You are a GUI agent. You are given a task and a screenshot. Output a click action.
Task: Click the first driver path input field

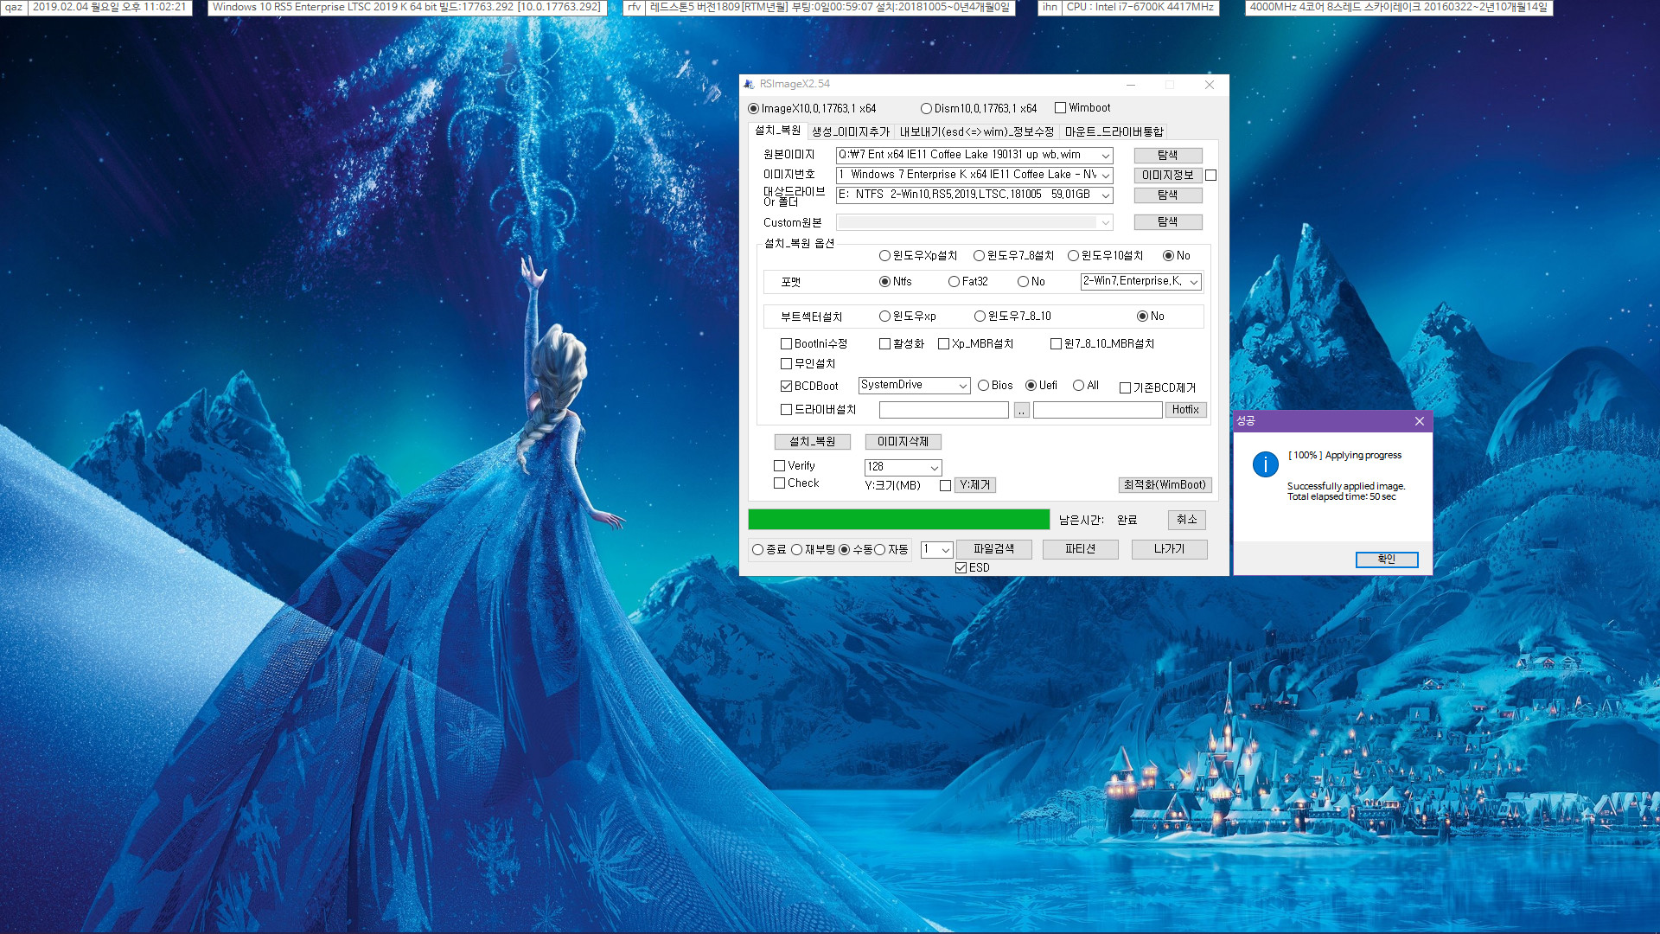(x=944, y=410)
